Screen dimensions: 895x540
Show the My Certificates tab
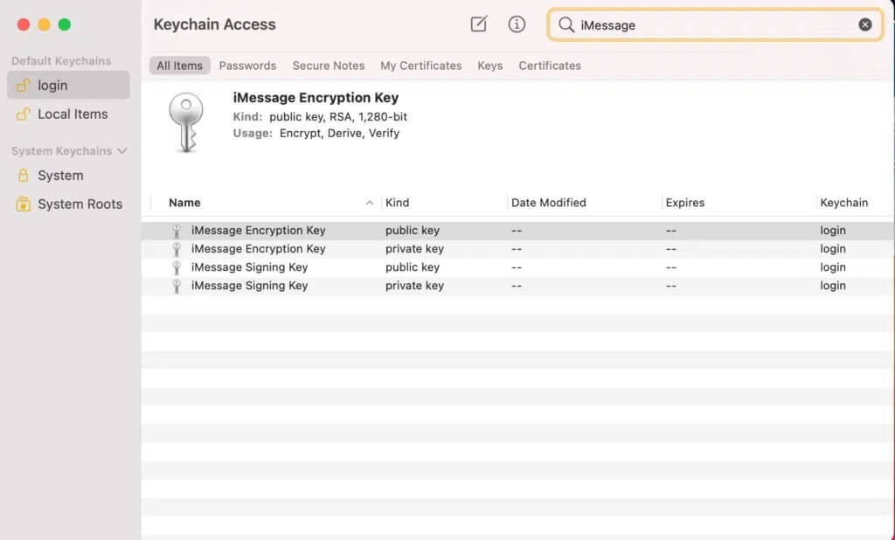[x=421, y=66]
